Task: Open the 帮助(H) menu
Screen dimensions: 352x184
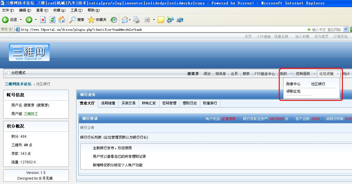Action: click(94, 10)
